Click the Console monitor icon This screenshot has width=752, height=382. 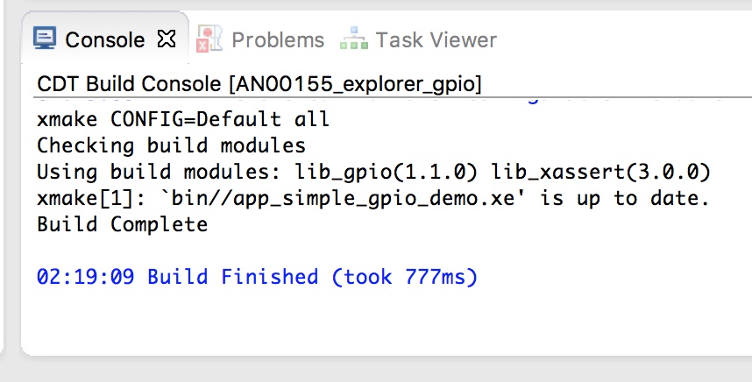[45, 38]
